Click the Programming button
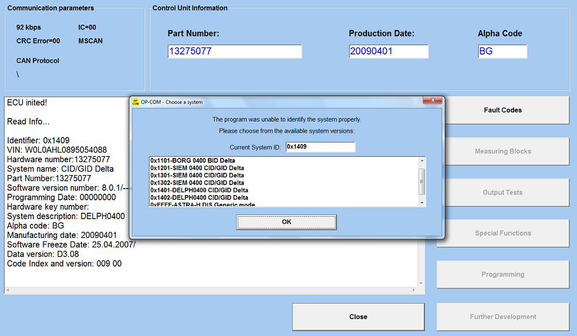This screenshot has width=577, height=336. 502,275
